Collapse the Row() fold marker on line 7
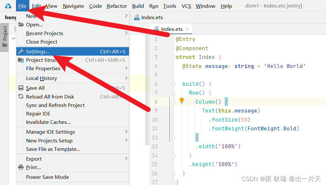The width and height of the screenshot is (326, 185). pyautogui.click(x=173, y=93)
